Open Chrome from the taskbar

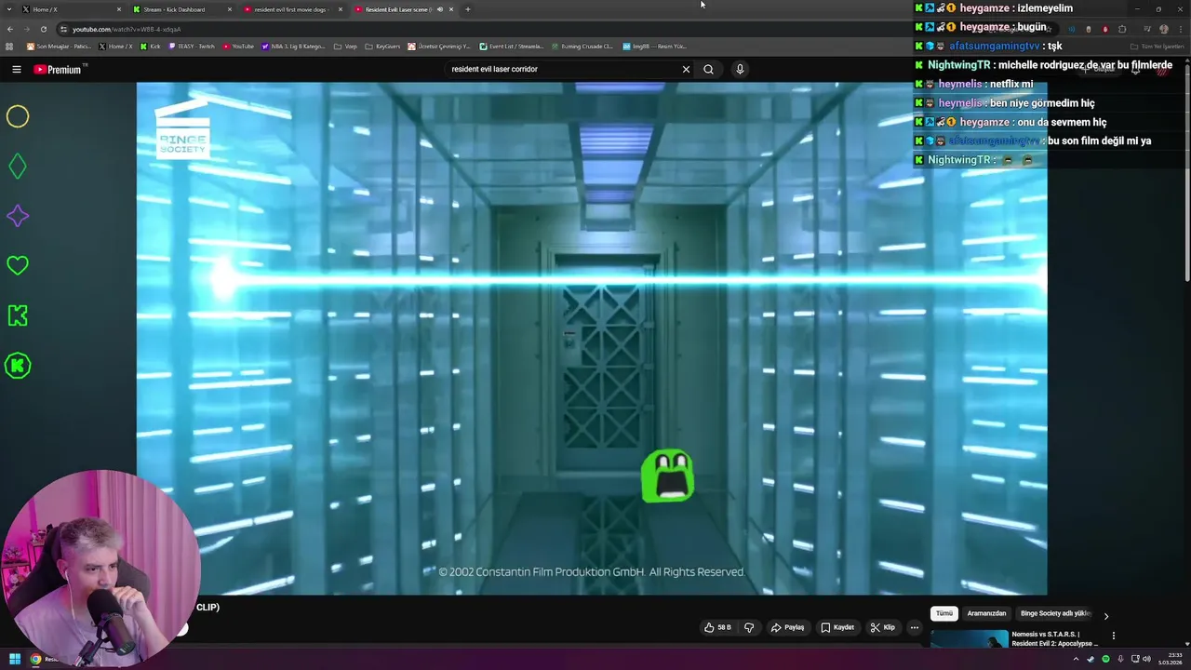pyautogui.click(x=36, y=659)
